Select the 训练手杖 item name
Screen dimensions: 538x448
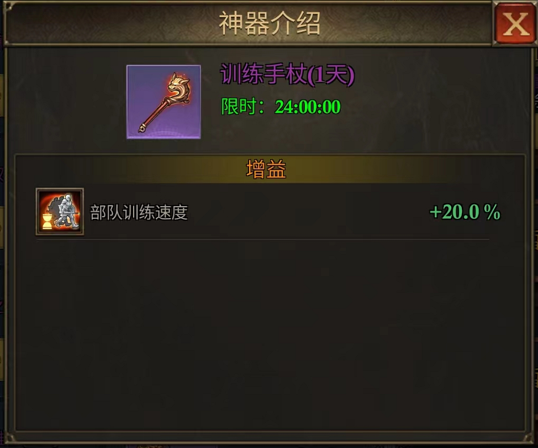(x=263, y=74)
